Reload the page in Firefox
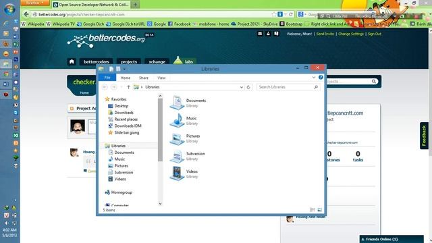Screen dimensions: 432x243 [291, 14]
